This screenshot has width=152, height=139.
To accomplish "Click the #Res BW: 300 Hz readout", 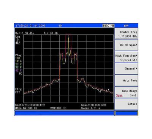I will [x=26, y=108].
